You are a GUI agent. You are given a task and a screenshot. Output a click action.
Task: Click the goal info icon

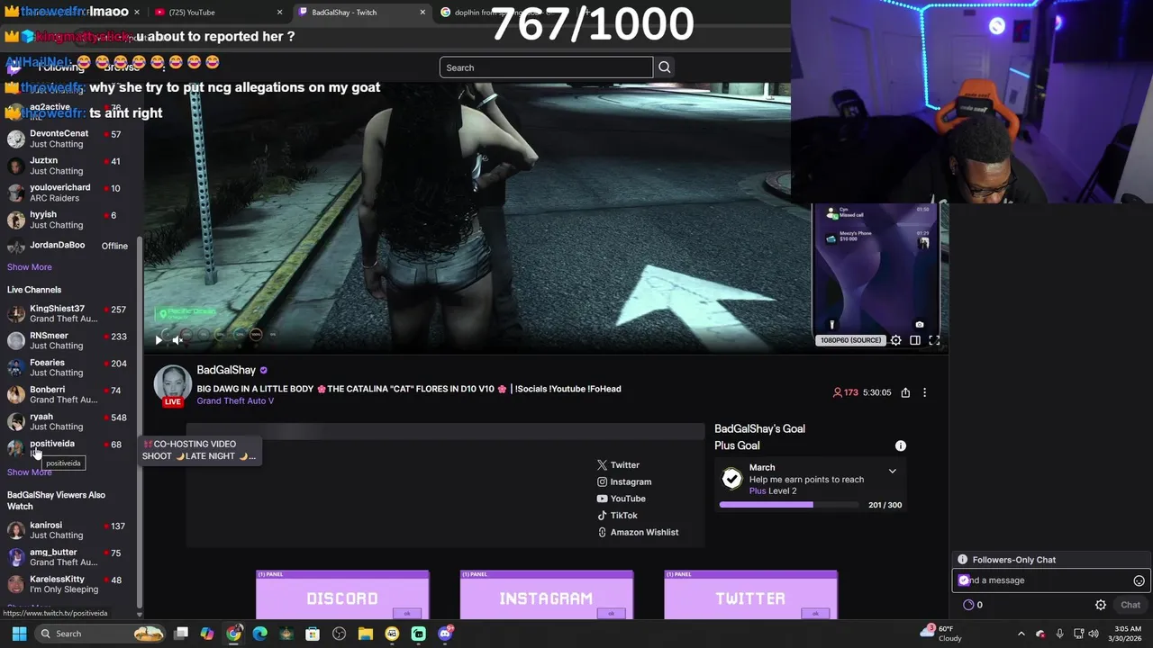pos(900,445)
